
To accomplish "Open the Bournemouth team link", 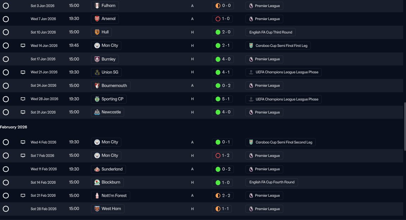I will [x=110, y=86].
